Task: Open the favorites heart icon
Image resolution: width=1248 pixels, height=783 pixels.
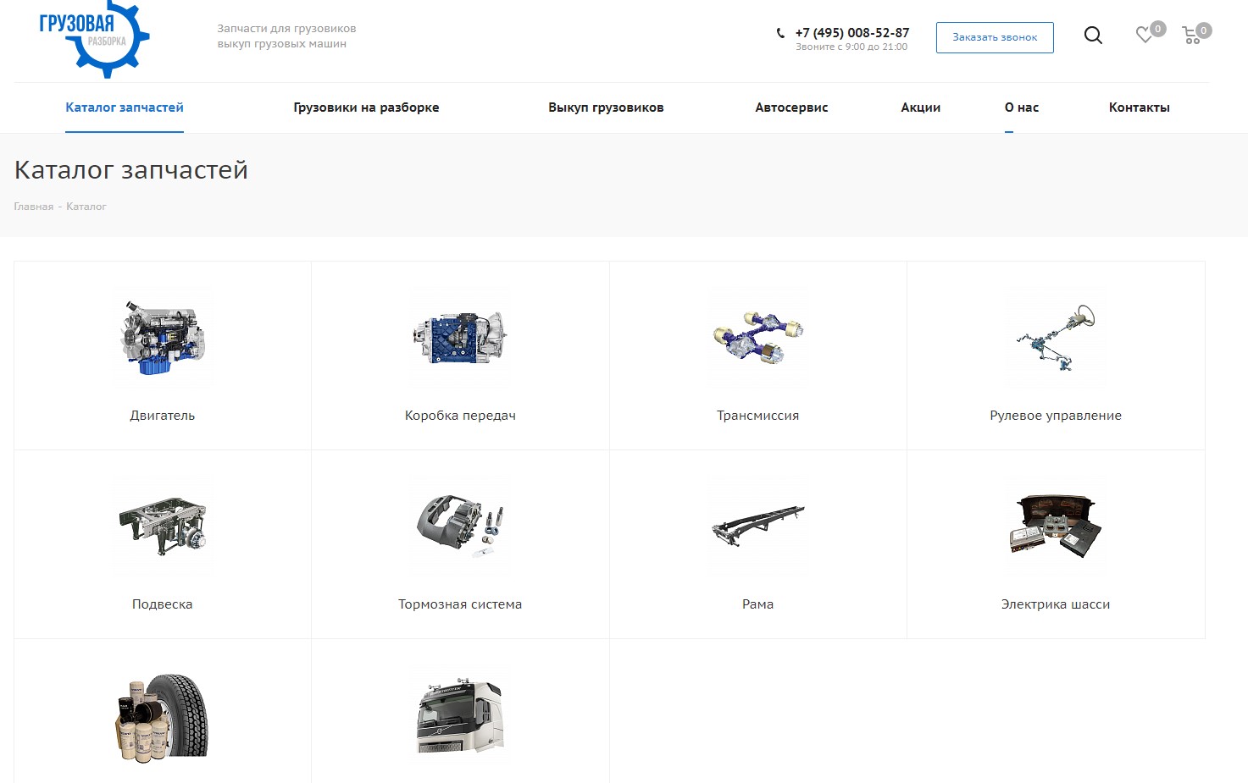Action: click(x=1145, y=35)
